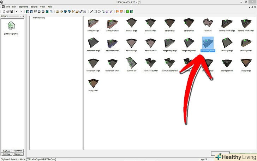This screenshot has height=161, width=257.
Task: Choose the detention large prefab
Action: click(93, 45)
